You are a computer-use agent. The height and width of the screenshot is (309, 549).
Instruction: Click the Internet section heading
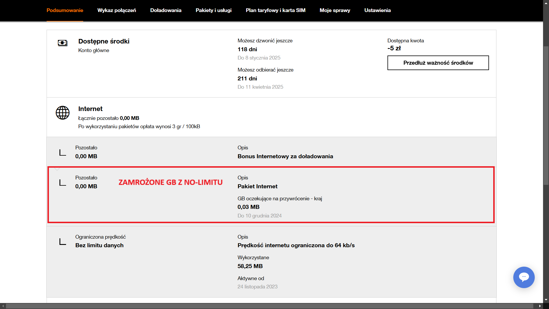pos(90,109)
